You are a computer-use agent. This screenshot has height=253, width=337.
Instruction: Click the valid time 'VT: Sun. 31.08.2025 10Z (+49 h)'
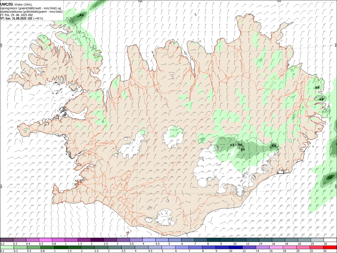pos(22,18)
